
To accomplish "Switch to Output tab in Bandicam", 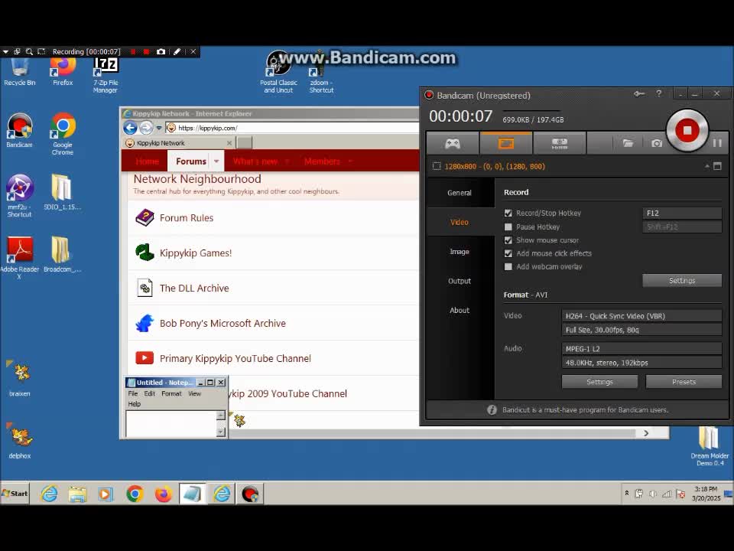I will click(x=460, y=281).
